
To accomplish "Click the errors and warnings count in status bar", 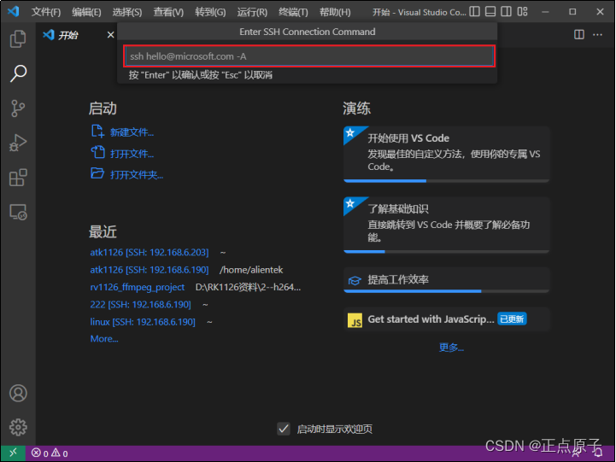I will (50, 453).
